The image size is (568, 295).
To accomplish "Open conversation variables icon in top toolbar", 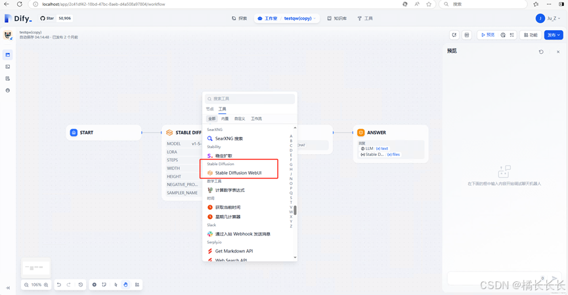I will click(454, 35).
